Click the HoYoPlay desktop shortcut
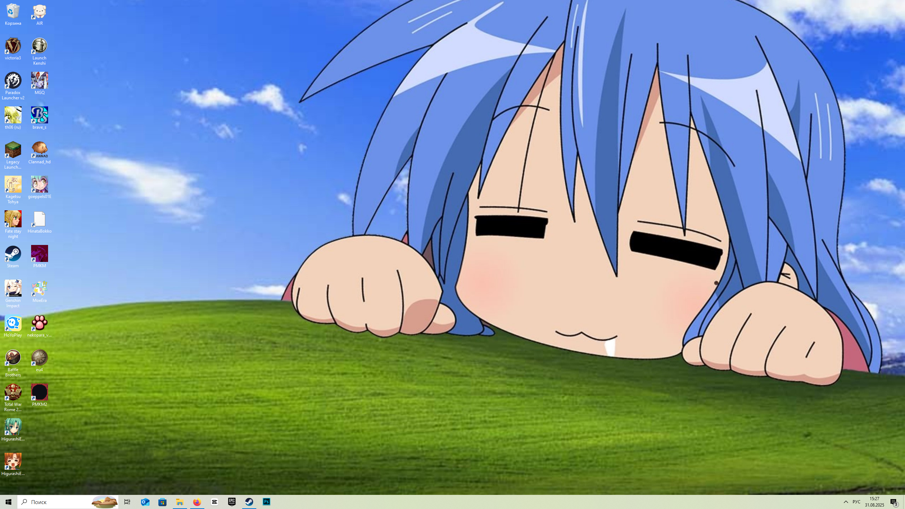This screenshot has height=509, width=905. [13, 326]
